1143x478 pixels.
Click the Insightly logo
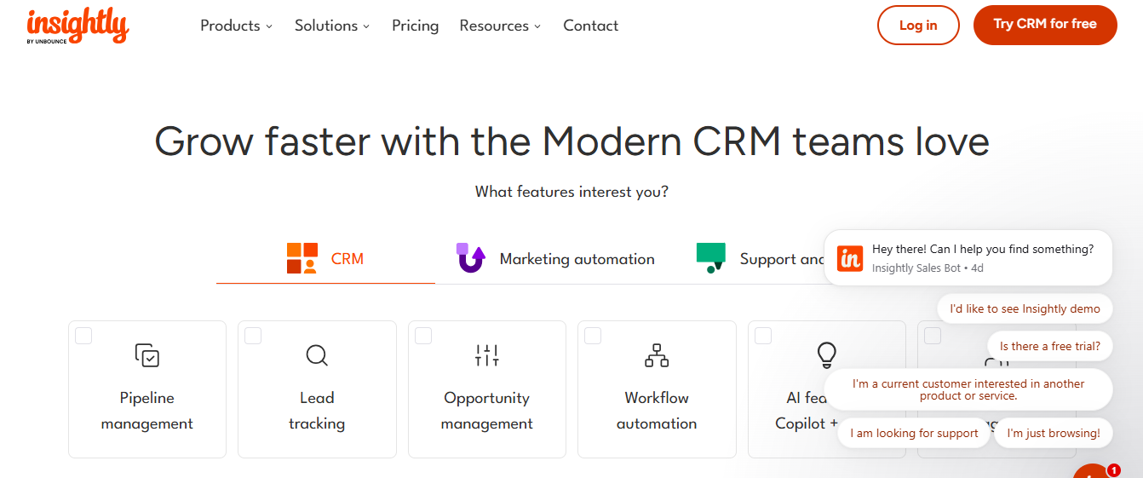(x=78, y=26)
